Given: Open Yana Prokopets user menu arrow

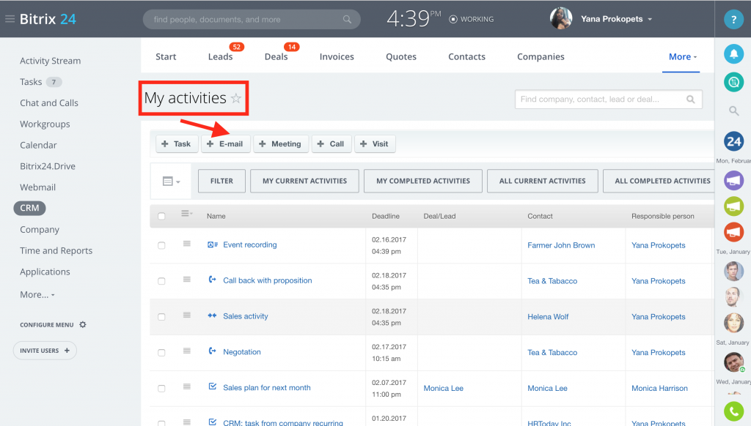Looking at the screenshot, I should [650, 20].
